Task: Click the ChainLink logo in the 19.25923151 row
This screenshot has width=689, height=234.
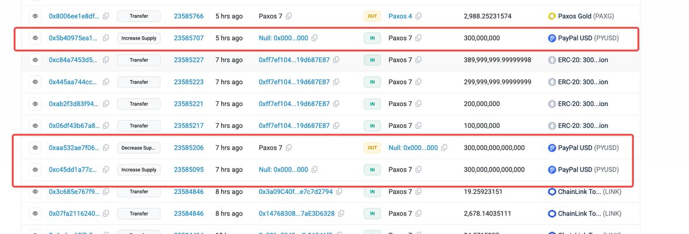Action: (553, 192)
